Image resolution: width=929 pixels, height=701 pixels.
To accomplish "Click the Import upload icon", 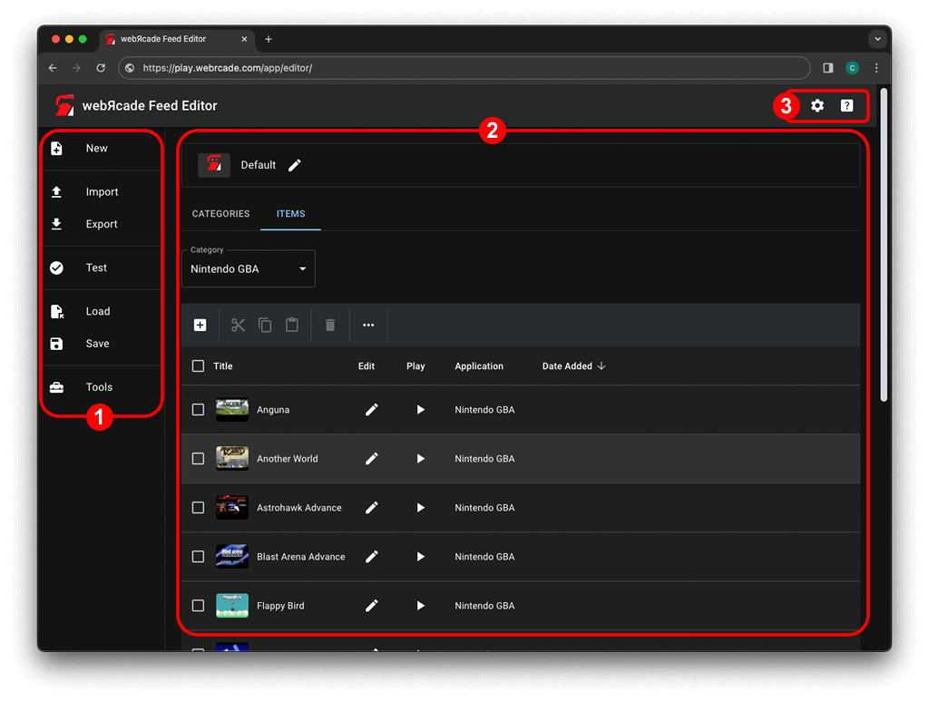I will point(57,192).
